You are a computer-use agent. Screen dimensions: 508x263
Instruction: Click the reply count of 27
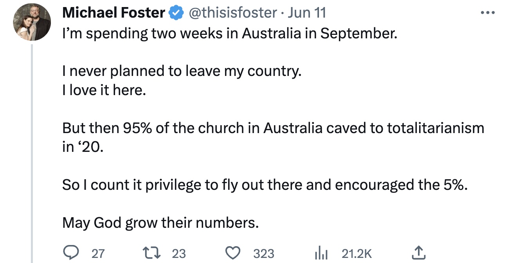coord(98,254)
